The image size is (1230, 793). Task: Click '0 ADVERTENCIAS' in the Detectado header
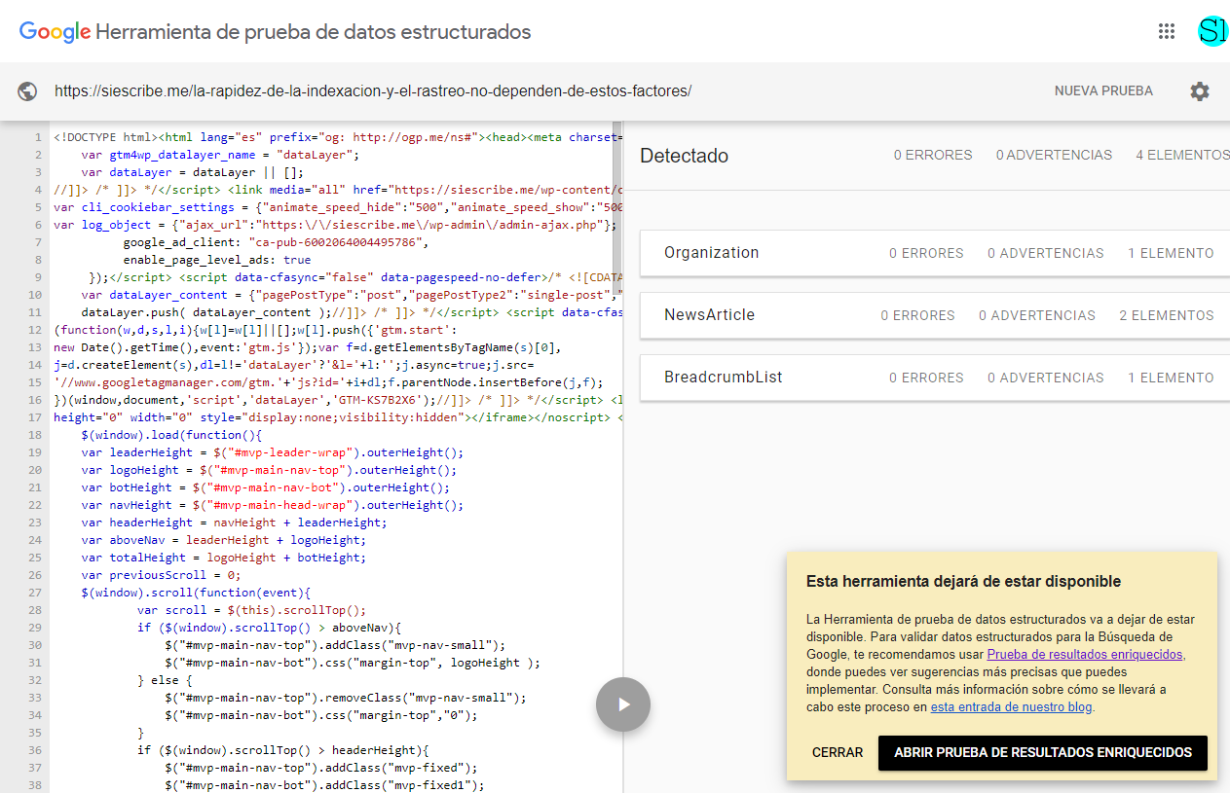click(1054, 156)
